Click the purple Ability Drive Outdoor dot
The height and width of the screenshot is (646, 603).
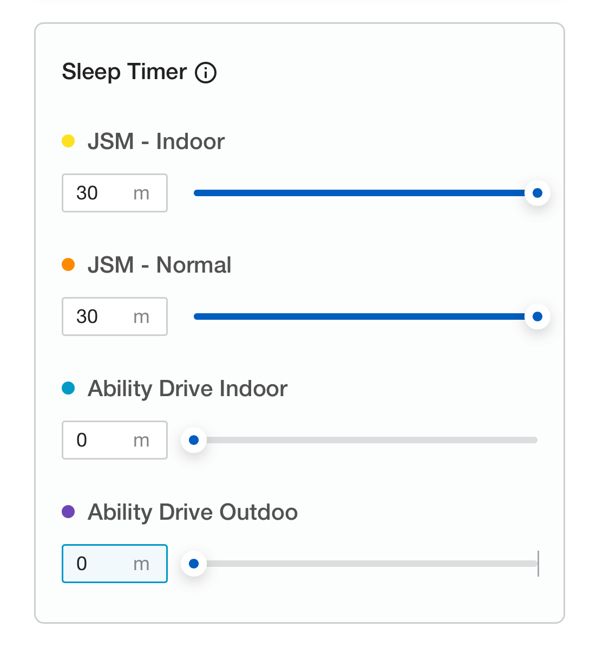click(x=68, y=512)
